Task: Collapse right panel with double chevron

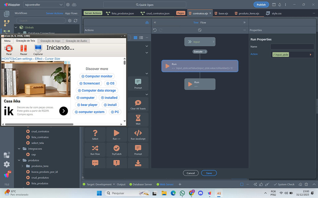Action: coord(244,22)
